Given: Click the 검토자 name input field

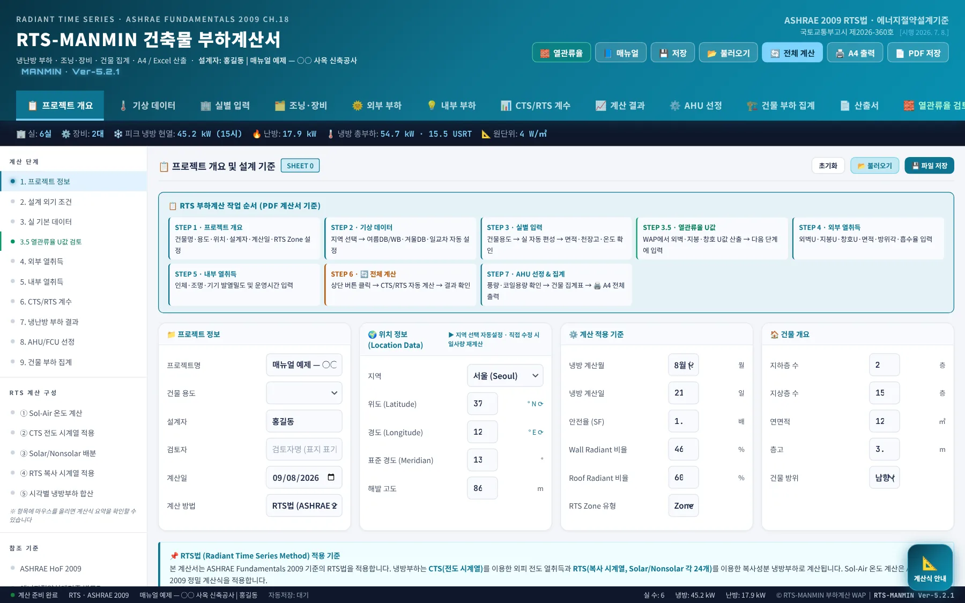Looking at the screenshot, I should 304,449.
